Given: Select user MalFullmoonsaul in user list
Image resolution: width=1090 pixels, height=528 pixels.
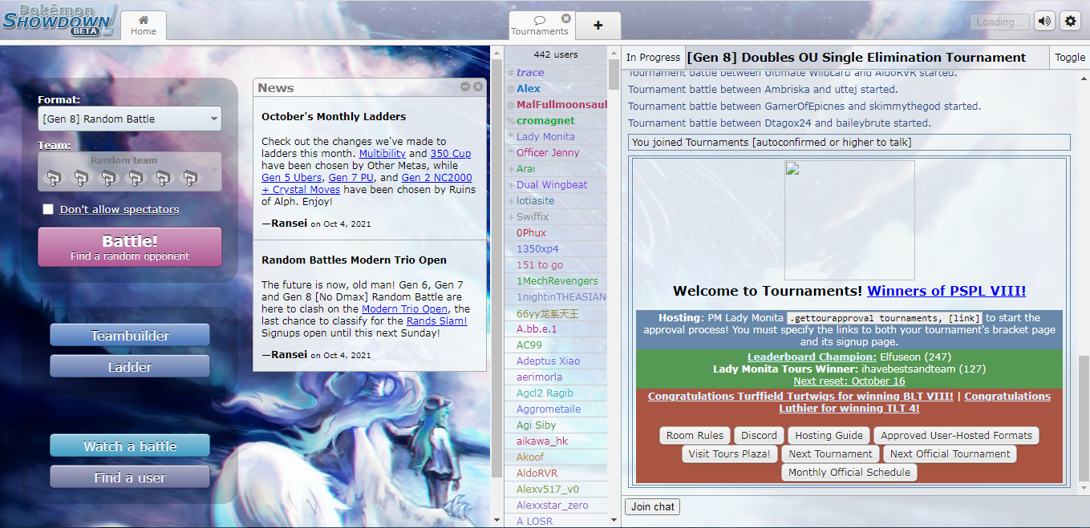Looking at the screenshot, I should (556, 104).
